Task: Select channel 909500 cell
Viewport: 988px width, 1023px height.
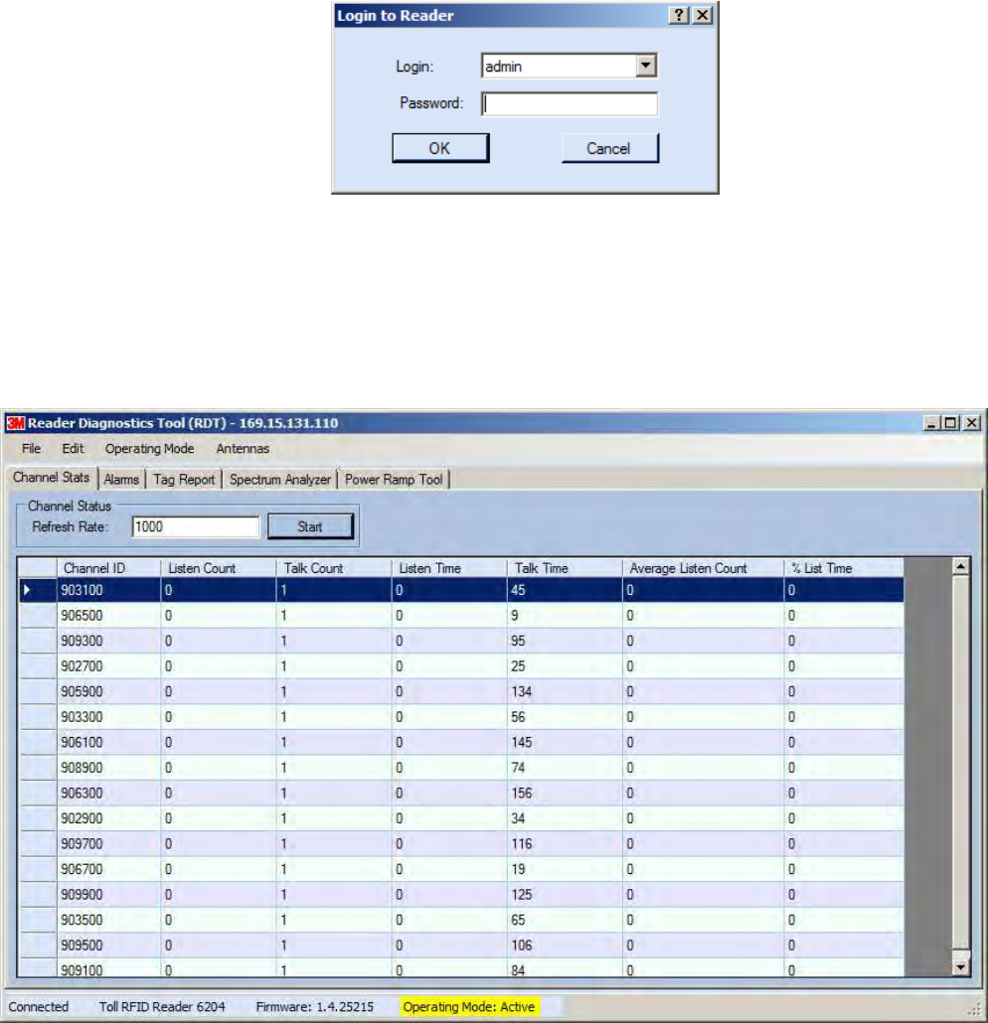Action: coord(108,946)
